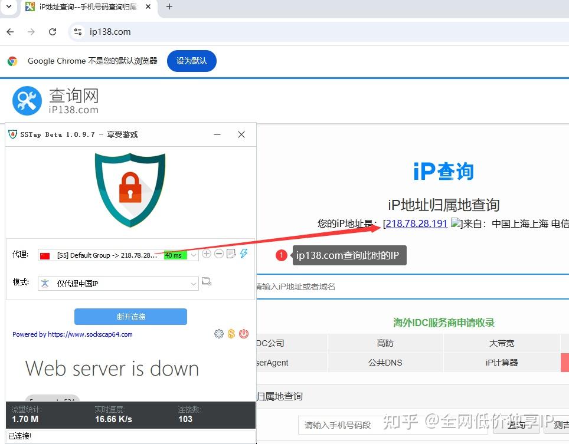Open SSTap settings gear icon
This screenshot has height=444, width=569.
pyautogui.click(x=218, y=334)
